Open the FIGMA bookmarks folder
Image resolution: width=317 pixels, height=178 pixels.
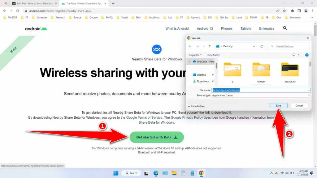click(x=251, y=18)
